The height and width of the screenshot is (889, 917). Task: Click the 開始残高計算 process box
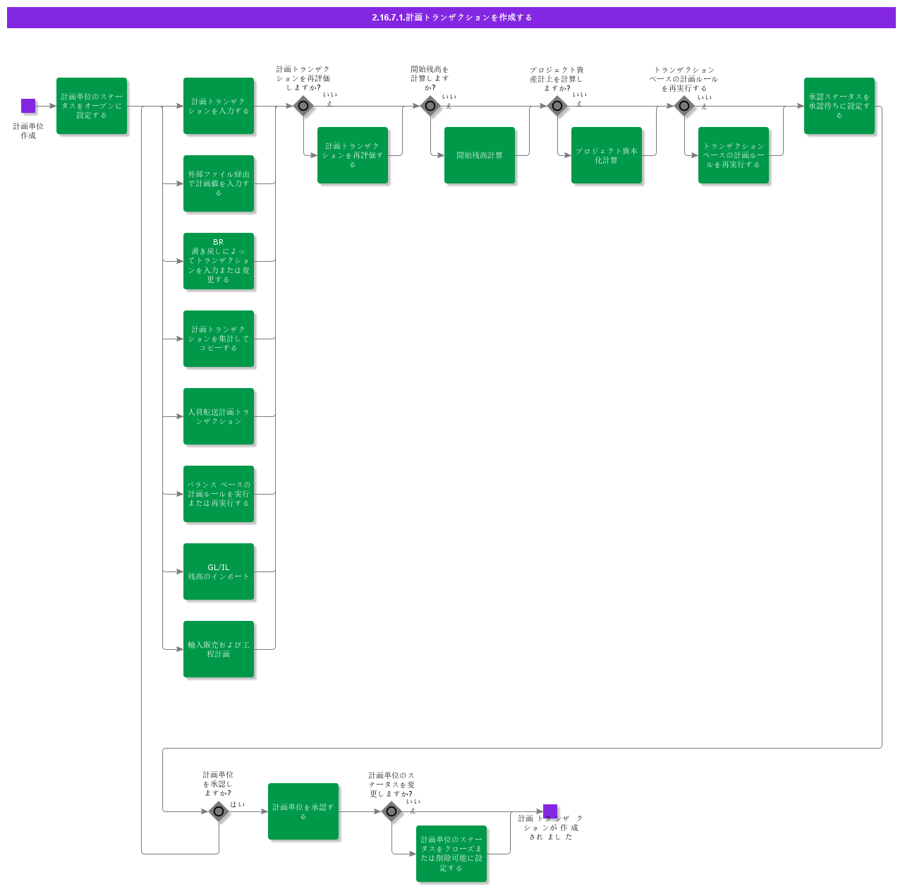pyautogui.click(x=480, y=155)
